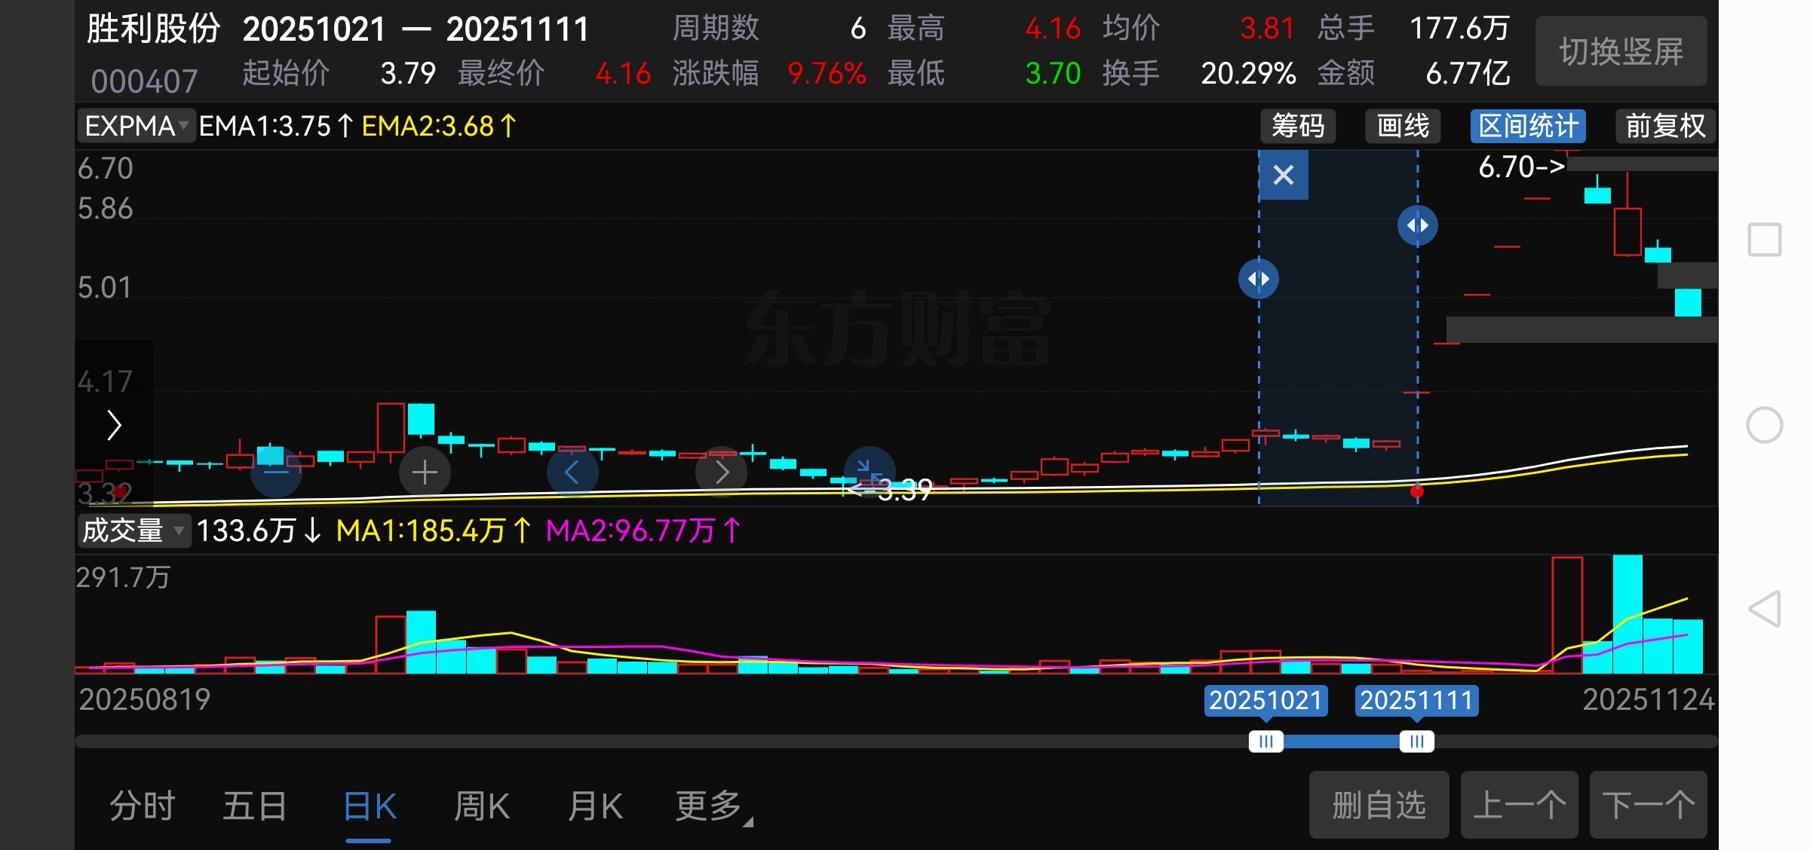The height and width of the screenshot is (850, 1810).
Task: Close the interval statistics selection overlay
Action: click(1283, 175)
